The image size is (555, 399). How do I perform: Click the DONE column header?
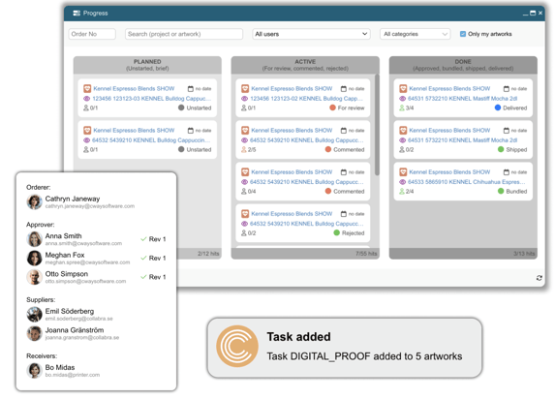click(463, 65)
